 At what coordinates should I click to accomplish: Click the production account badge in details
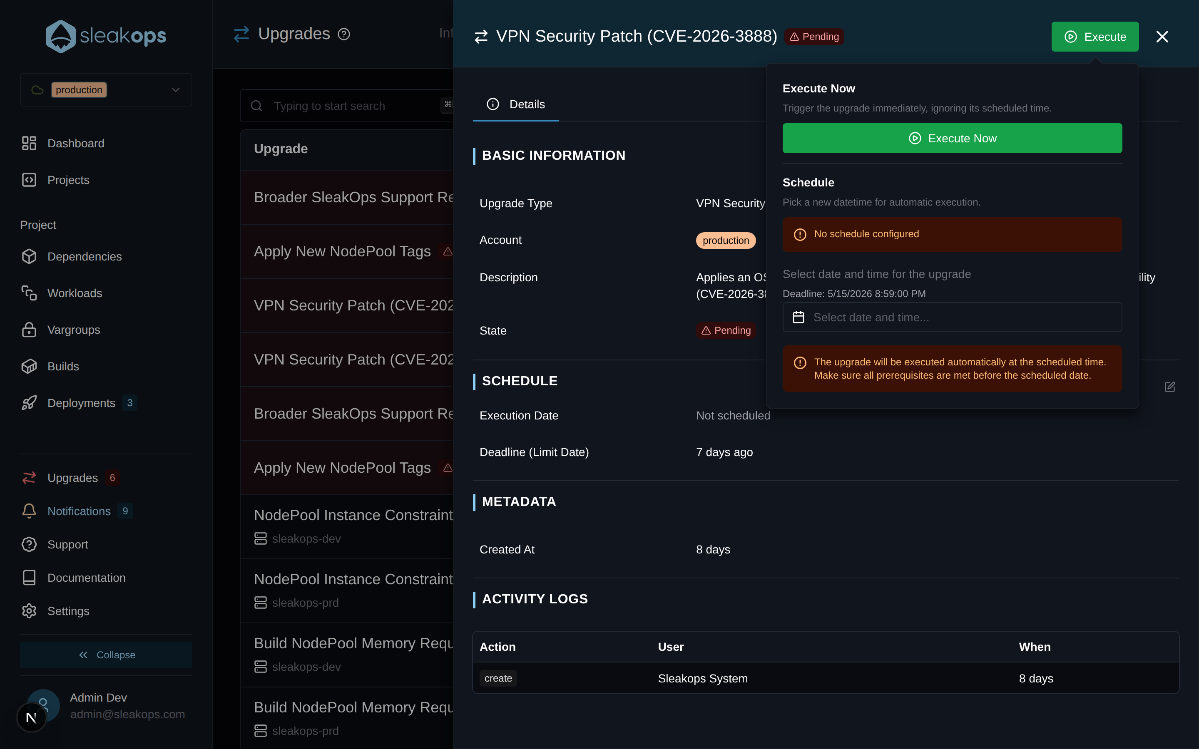tap(726, 240)
